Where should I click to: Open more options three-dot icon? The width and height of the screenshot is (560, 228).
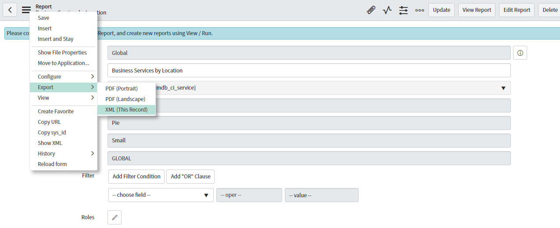tap(420, 10)
